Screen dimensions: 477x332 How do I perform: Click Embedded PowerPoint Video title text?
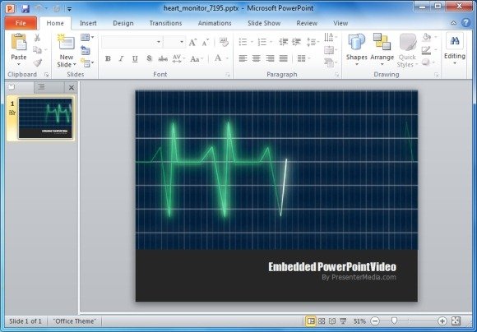point(332,266)
